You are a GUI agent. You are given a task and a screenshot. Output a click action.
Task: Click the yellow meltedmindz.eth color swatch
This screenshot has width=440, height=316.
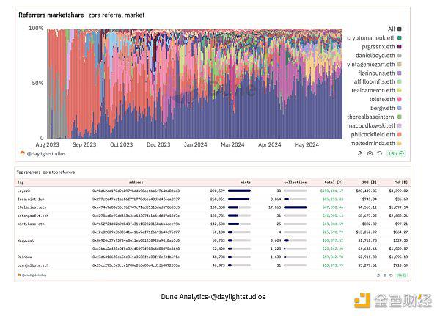(x=400, y=143)
